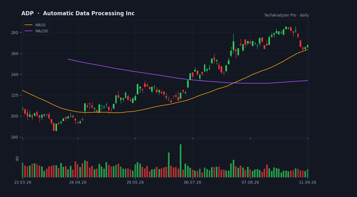Click the MA200 legend entry

36,31
